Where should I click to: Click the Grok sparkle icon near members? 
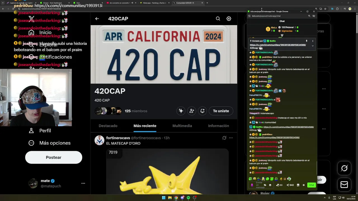tap(181, 111)
